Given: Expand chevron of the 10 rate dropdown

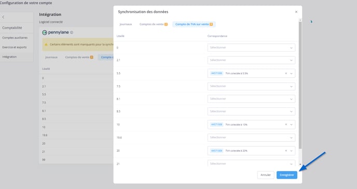Looking at the screenshot, I should (292, 124).
